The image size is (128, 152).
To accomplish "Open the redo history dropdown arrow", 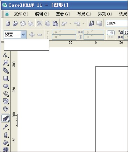I will point(83,23).
